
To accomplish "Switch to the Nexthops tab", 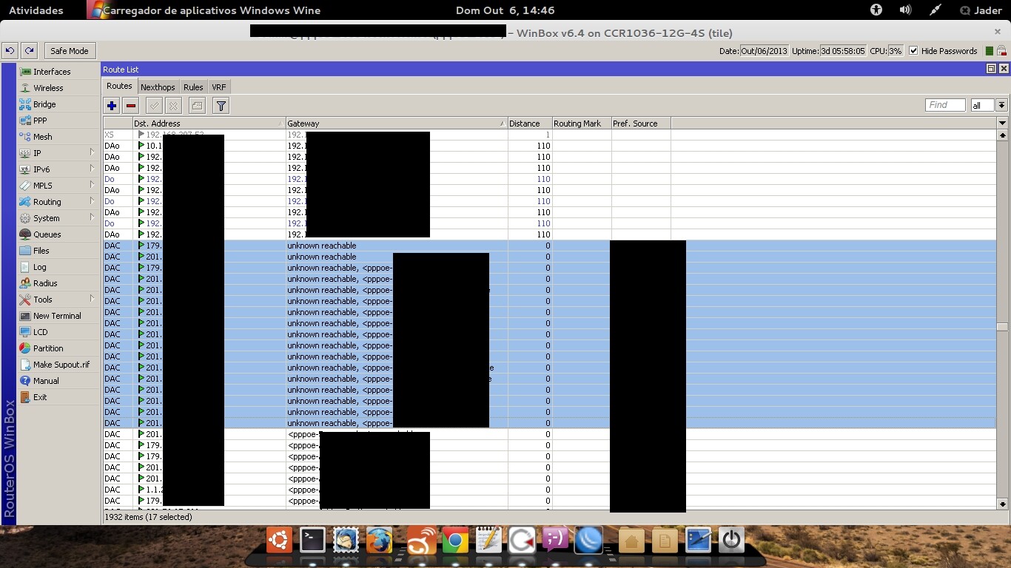I will [x=158, y=87].
